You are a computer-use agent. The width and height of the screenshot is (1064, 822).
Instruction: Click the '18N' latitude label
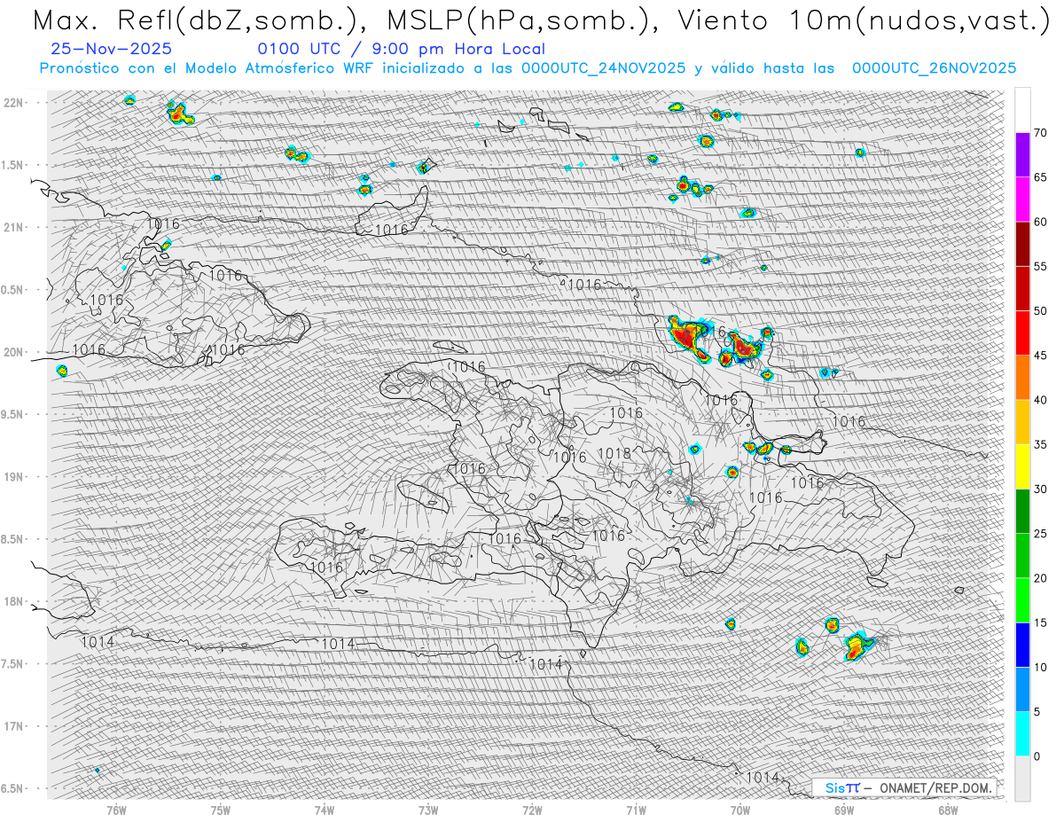tap(12, 601)
